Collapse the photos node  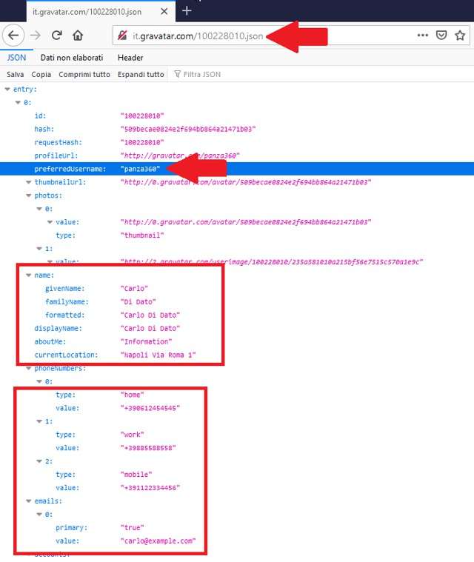point(29,195)
